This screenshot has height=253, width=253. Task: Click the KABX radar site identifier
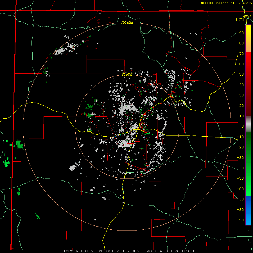pyautogui.click(x=152, y=251)
